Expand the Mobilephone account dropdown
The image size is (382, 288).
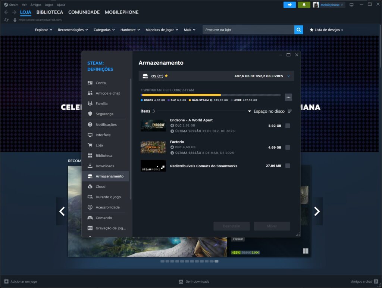coord(330,4)
